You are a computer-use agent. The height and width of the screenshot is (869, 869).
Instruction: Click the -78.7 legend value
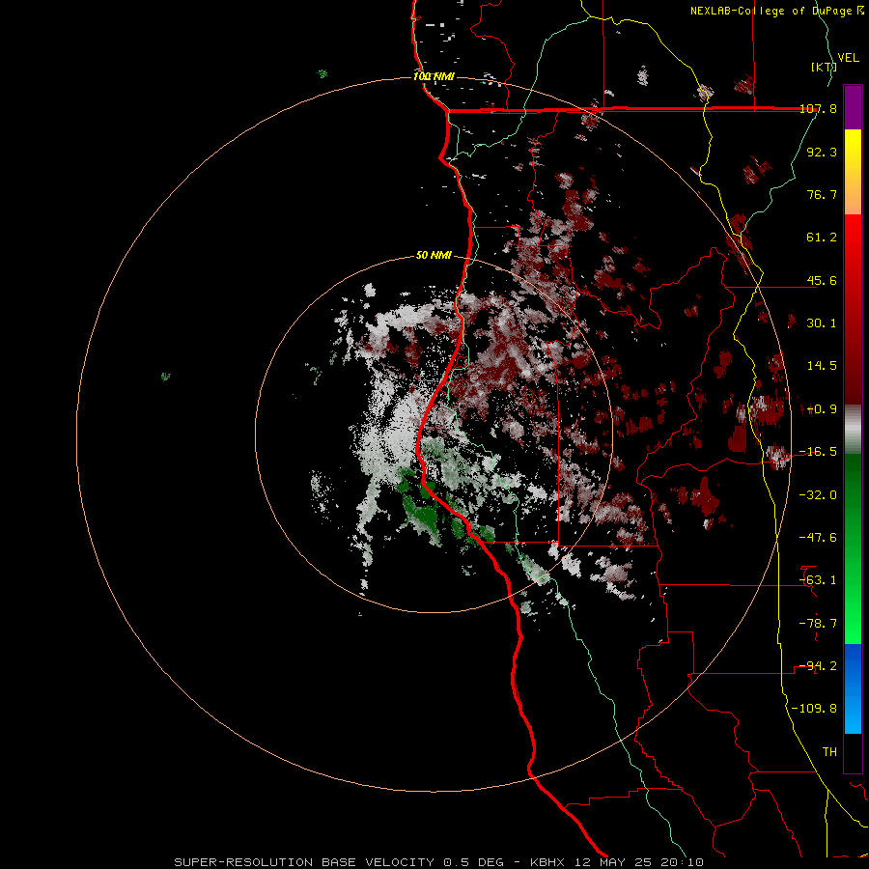coord(818,624)
